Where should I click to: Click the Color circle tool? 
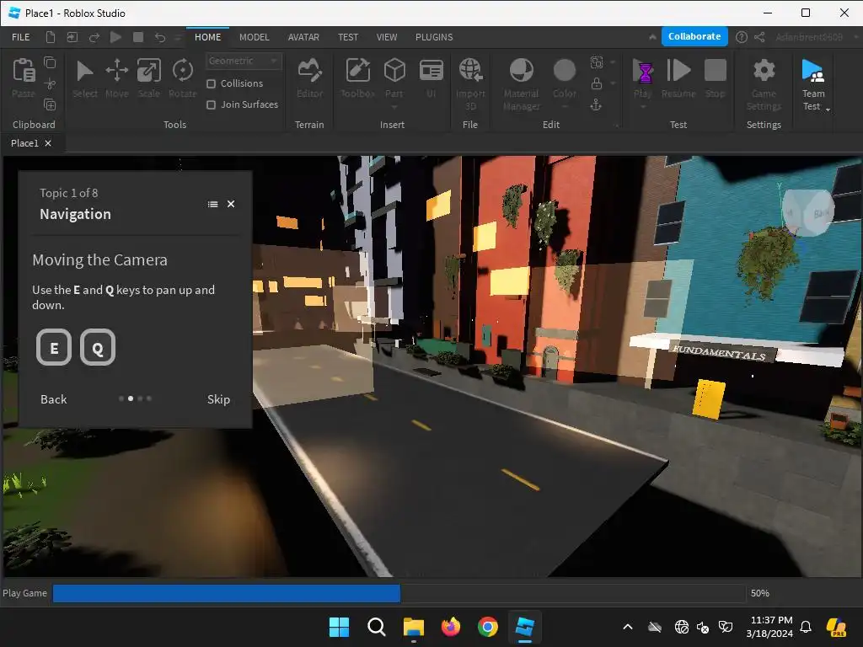564,71
